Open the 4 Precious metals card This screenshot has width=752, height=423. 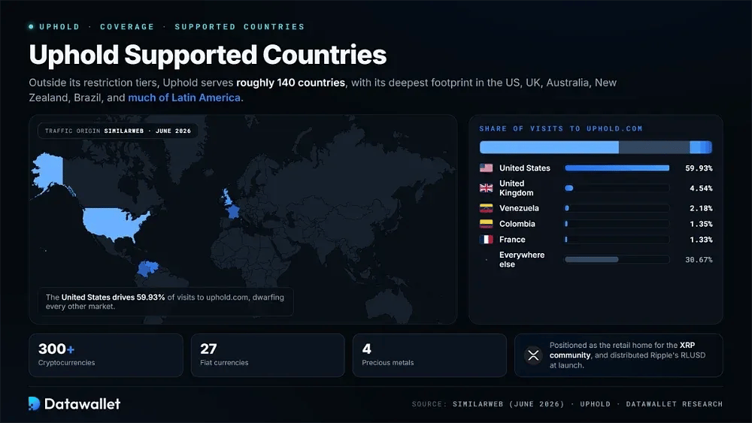pyautogui.click(x=429, y=355)
